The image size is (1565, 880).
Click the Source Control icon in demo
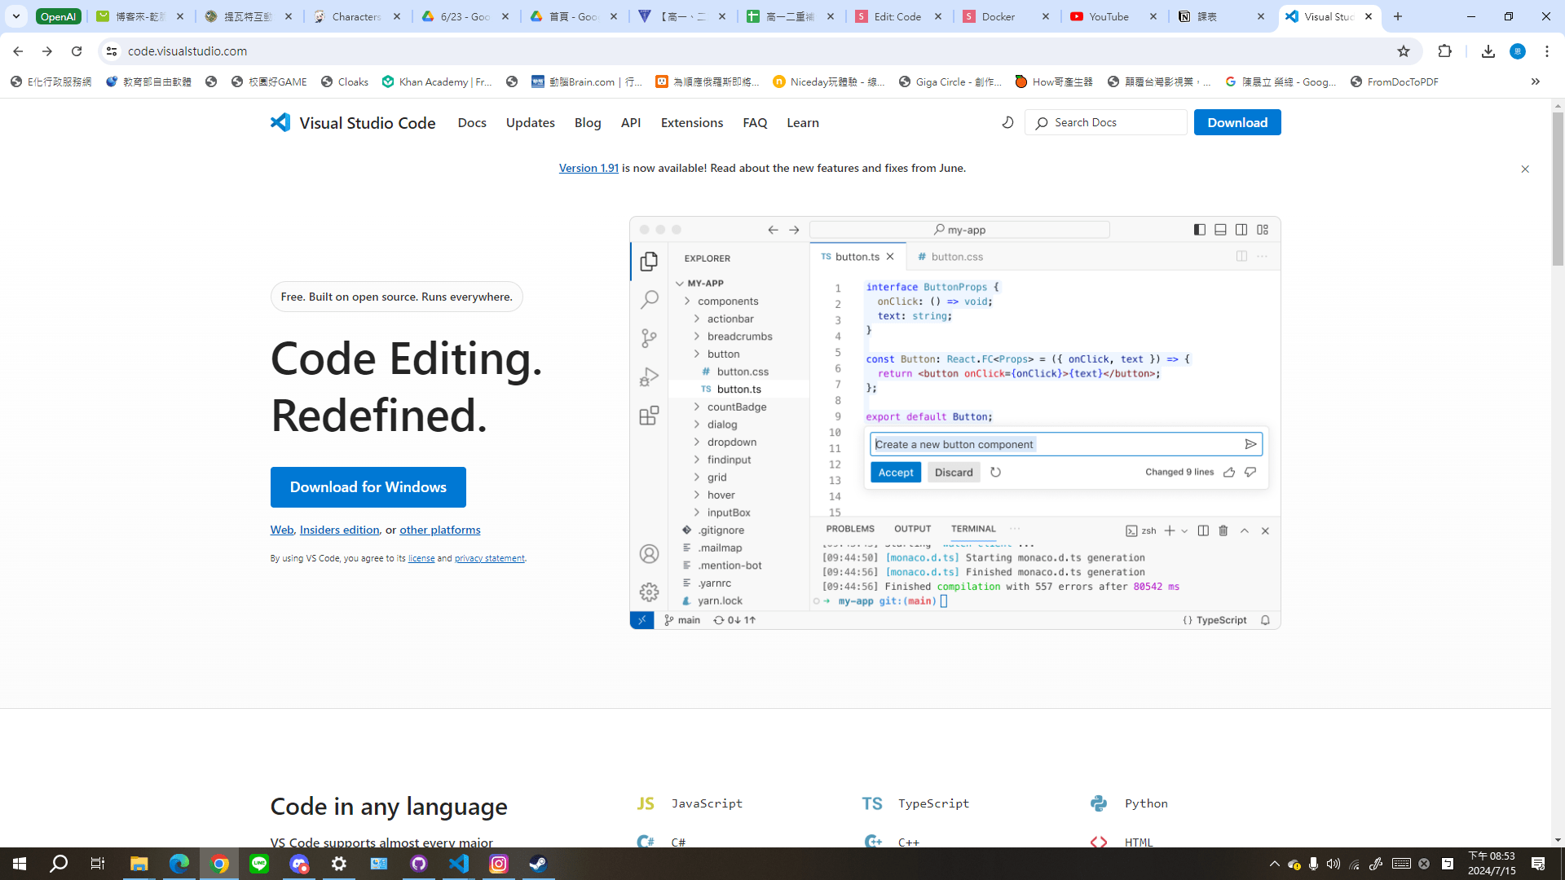649,337
